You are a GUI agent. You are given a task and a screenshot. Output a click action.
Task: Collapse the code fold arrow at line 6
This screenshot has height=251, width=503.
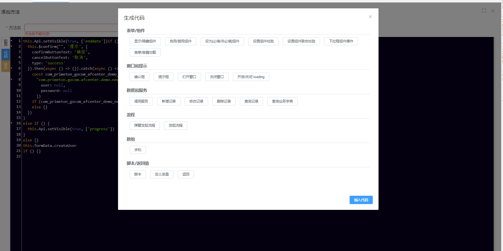click(12, 68)
